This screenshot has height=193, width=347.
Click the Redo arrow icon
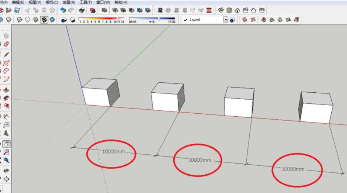(71, 10)
